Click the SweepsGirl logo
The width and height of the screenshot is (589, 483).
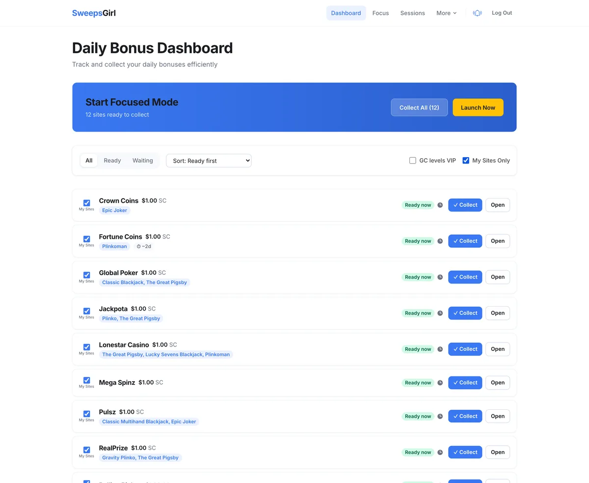tap(94, 13)
